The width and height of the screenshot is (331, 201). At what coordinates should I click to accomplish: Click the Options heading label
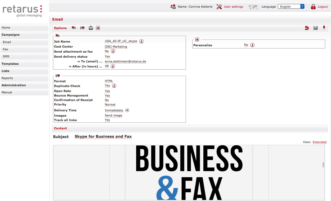click(60, 28)
